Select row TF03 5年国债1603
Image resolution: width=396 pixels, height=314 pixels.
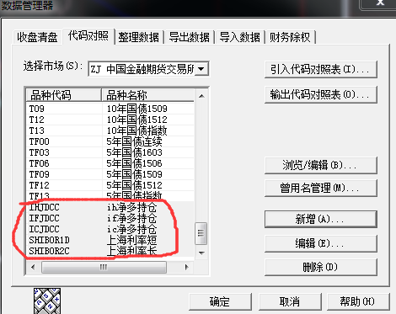(110, 152)
